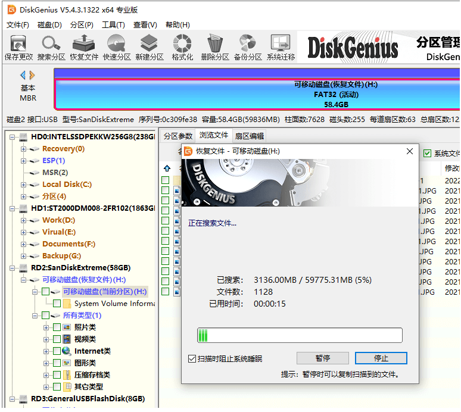Check the Internet类 checkbox
Viewport: 461px width, 412px height.
pyautogui.click(x=57, y=351)
